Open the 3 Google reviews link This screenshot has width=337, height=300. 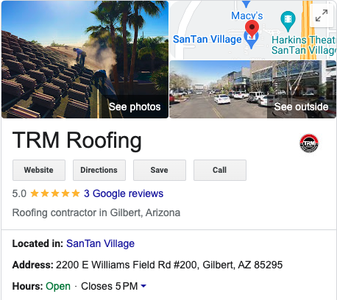tap(124, 193)
